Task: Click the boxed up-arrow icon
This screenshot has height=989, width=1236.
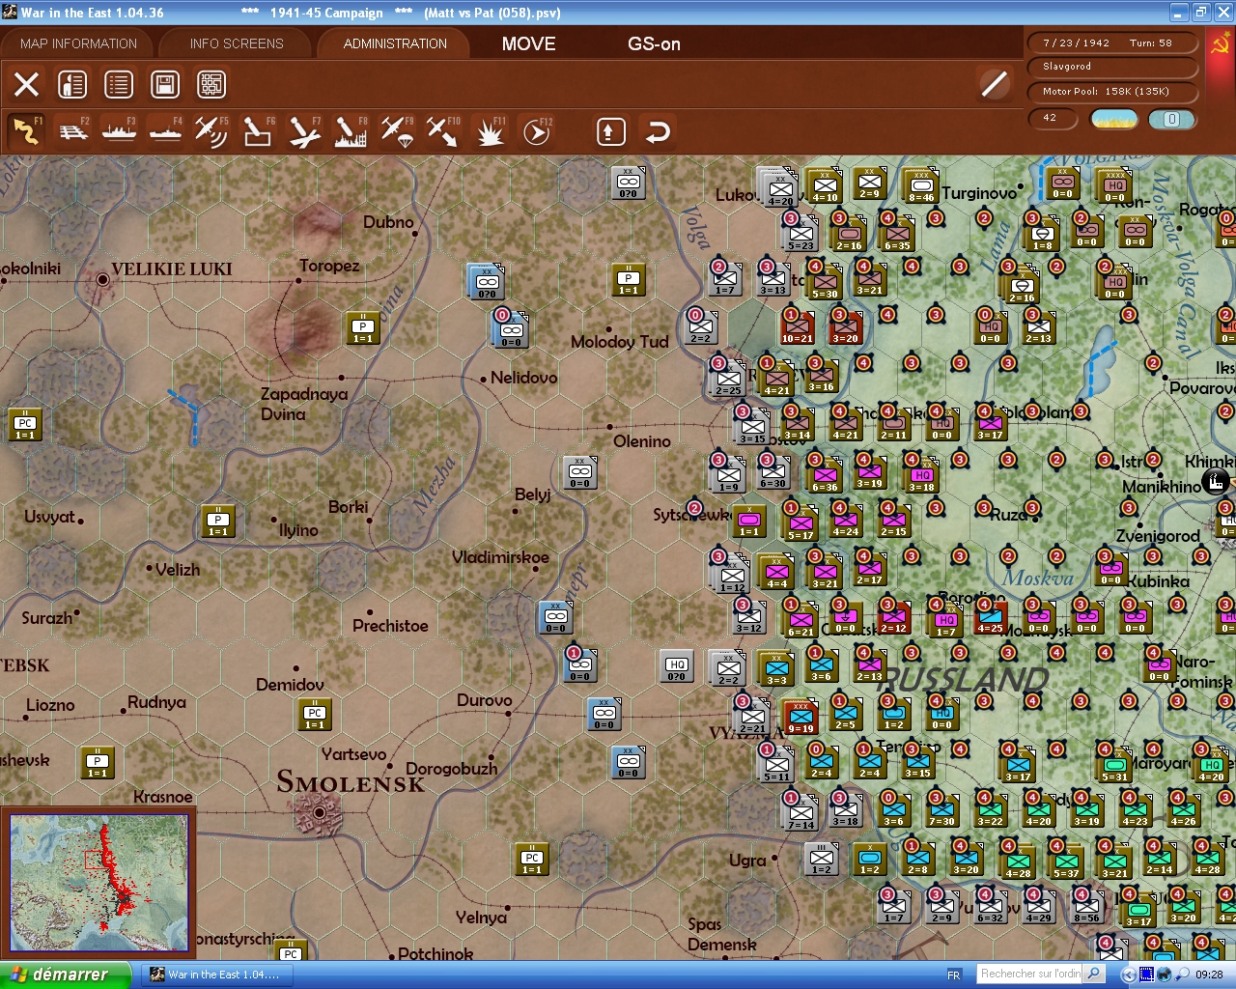Action: coord(610,131)
